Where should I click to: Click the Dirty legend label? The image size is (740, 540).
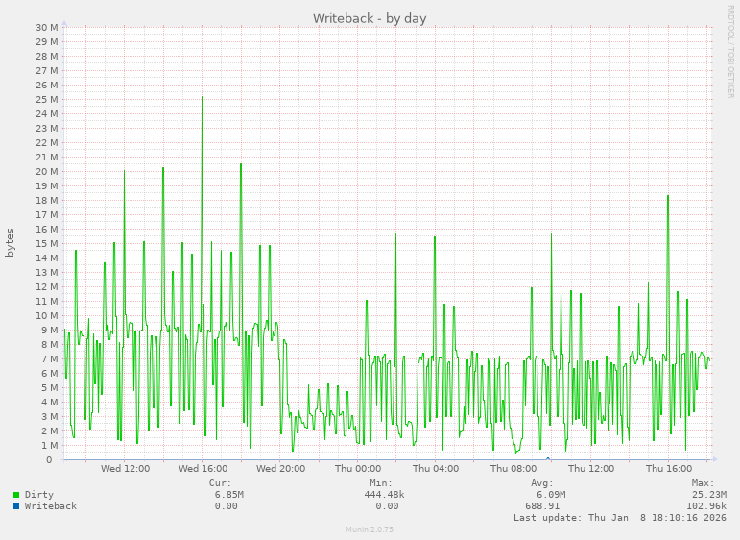pos(39,495)
